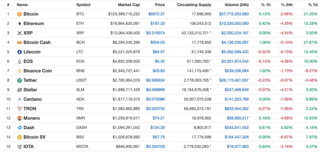Open the Ethereum name link
This screenshot has height=152, width=322.
pos(34,23)
